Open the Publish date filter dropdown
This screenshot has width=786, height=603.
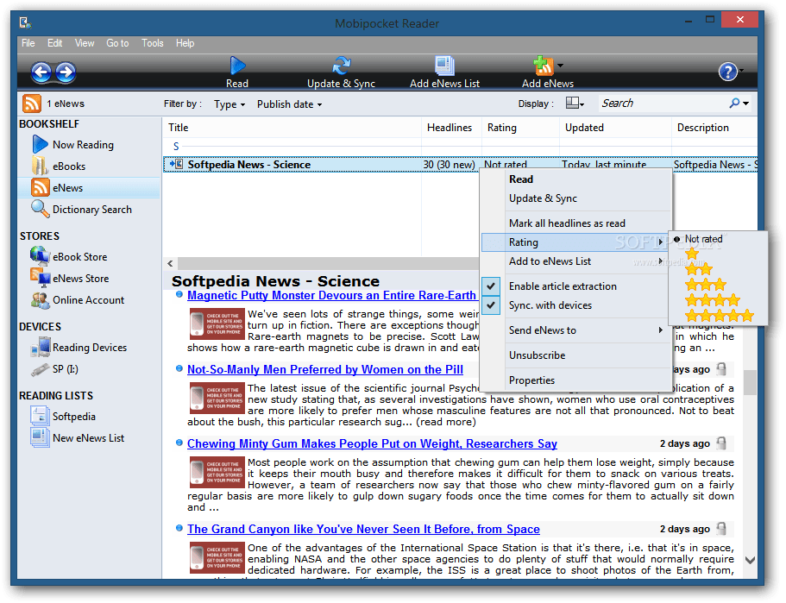289,104
